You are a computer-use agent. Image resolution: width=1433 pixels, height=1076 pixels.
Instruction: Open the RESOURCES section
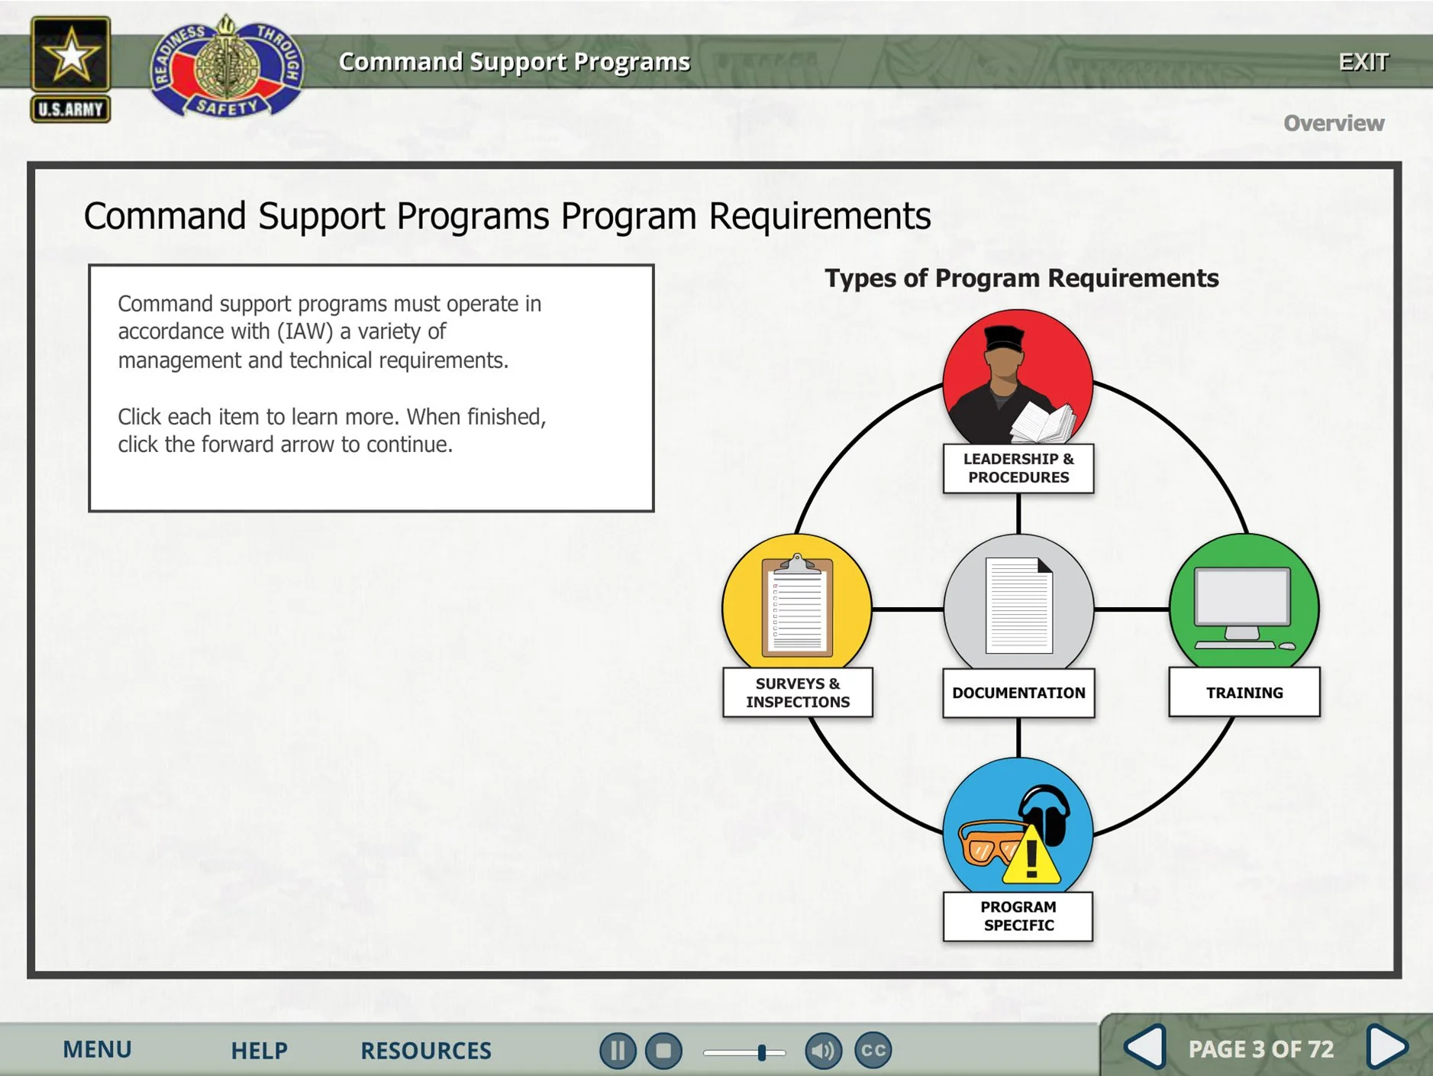pyautogui.click(x=426, y=1051)
